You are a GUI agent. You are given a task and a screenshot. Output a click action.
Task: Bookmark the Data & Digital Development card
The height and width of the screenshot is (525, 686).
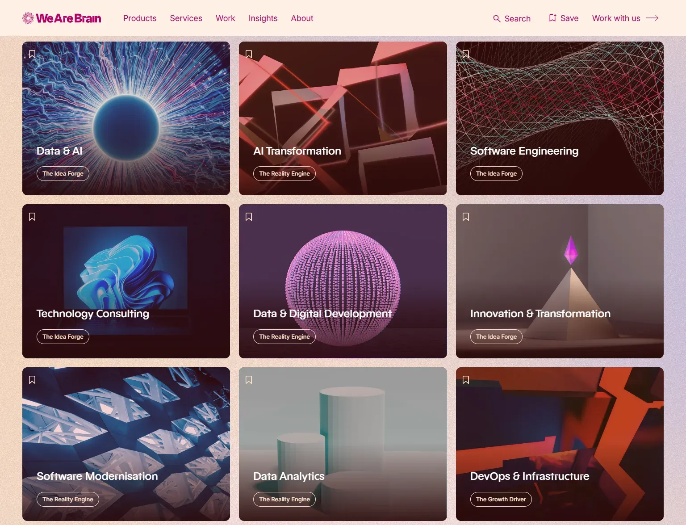[249, 217]
